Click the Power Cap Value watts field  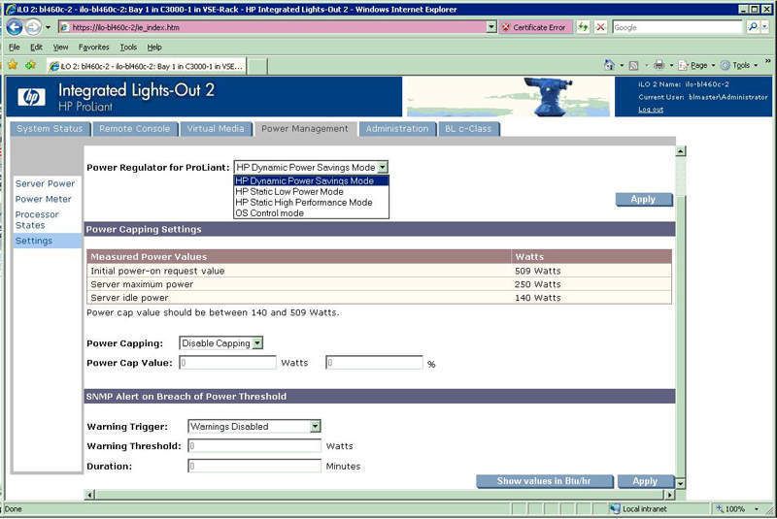(227, 363)
